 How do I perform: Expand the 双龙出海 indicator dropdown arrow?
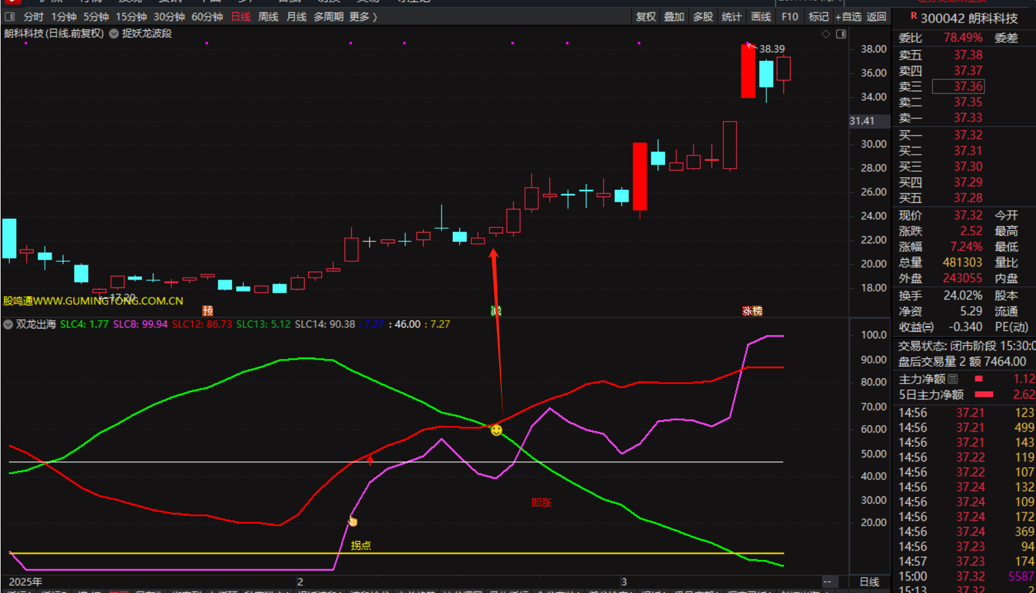pyautogui.click(x=8, y=325)
